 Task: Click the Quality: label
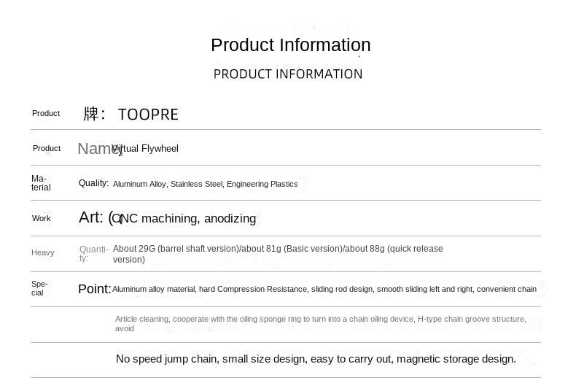tap(93, 183)
